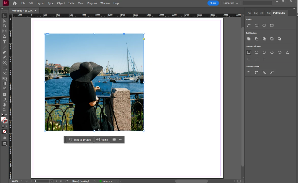Toggle formatting affects container

click(3, 126)
